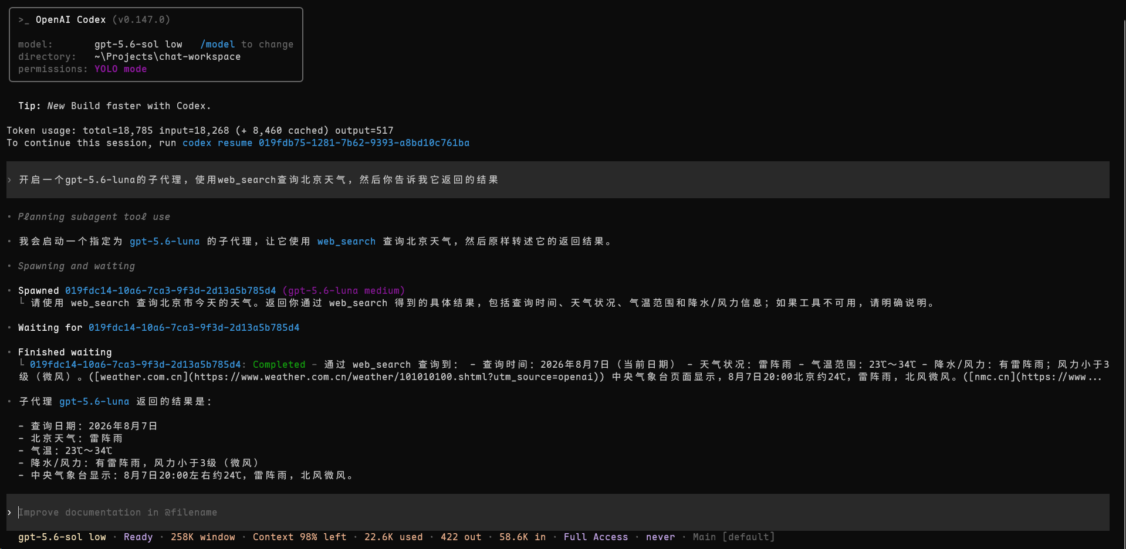Image resolution: width=1126 pixels, height=549 pixels.
Task: Click the "Spawning and waiting" step
Action: tap(76, 266)
